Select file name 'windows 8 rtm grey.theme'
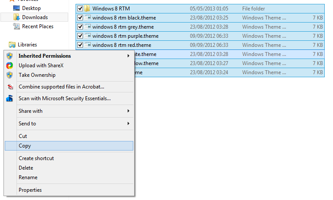The height and width of the screenshot is (200, 333). point(123,27)
